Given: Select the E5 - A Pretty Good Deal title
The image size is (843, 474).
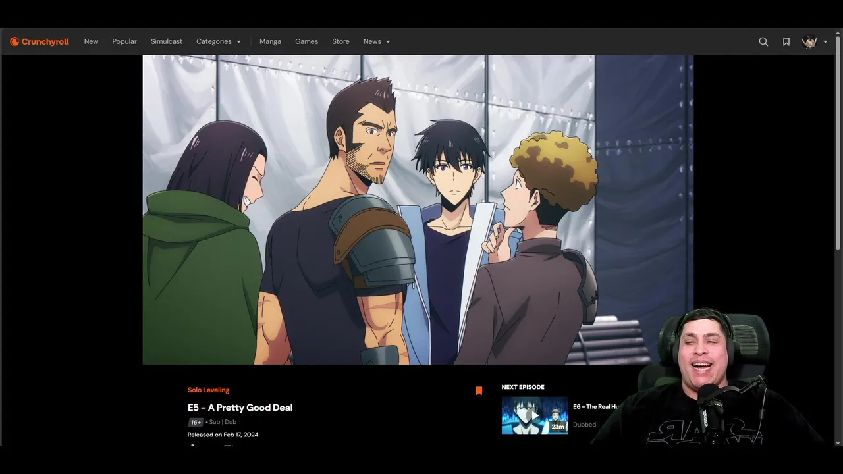Looking at the screenshot, I should tap(240, 408).
